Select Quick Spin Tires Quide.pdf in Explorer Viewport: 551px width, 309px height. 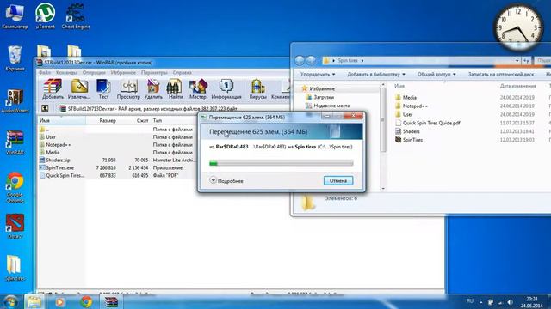[427, 123]
